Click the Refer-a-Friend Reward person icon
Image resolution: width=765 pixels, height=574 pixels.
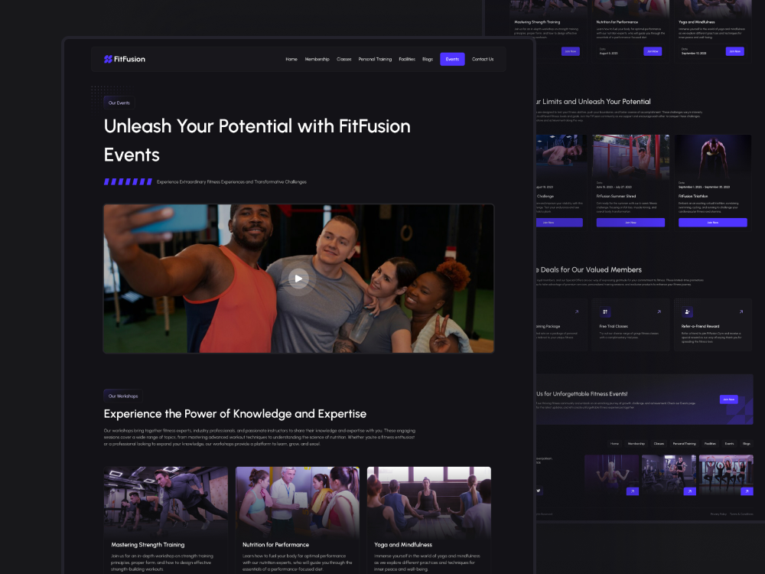[x=687, y=311]
